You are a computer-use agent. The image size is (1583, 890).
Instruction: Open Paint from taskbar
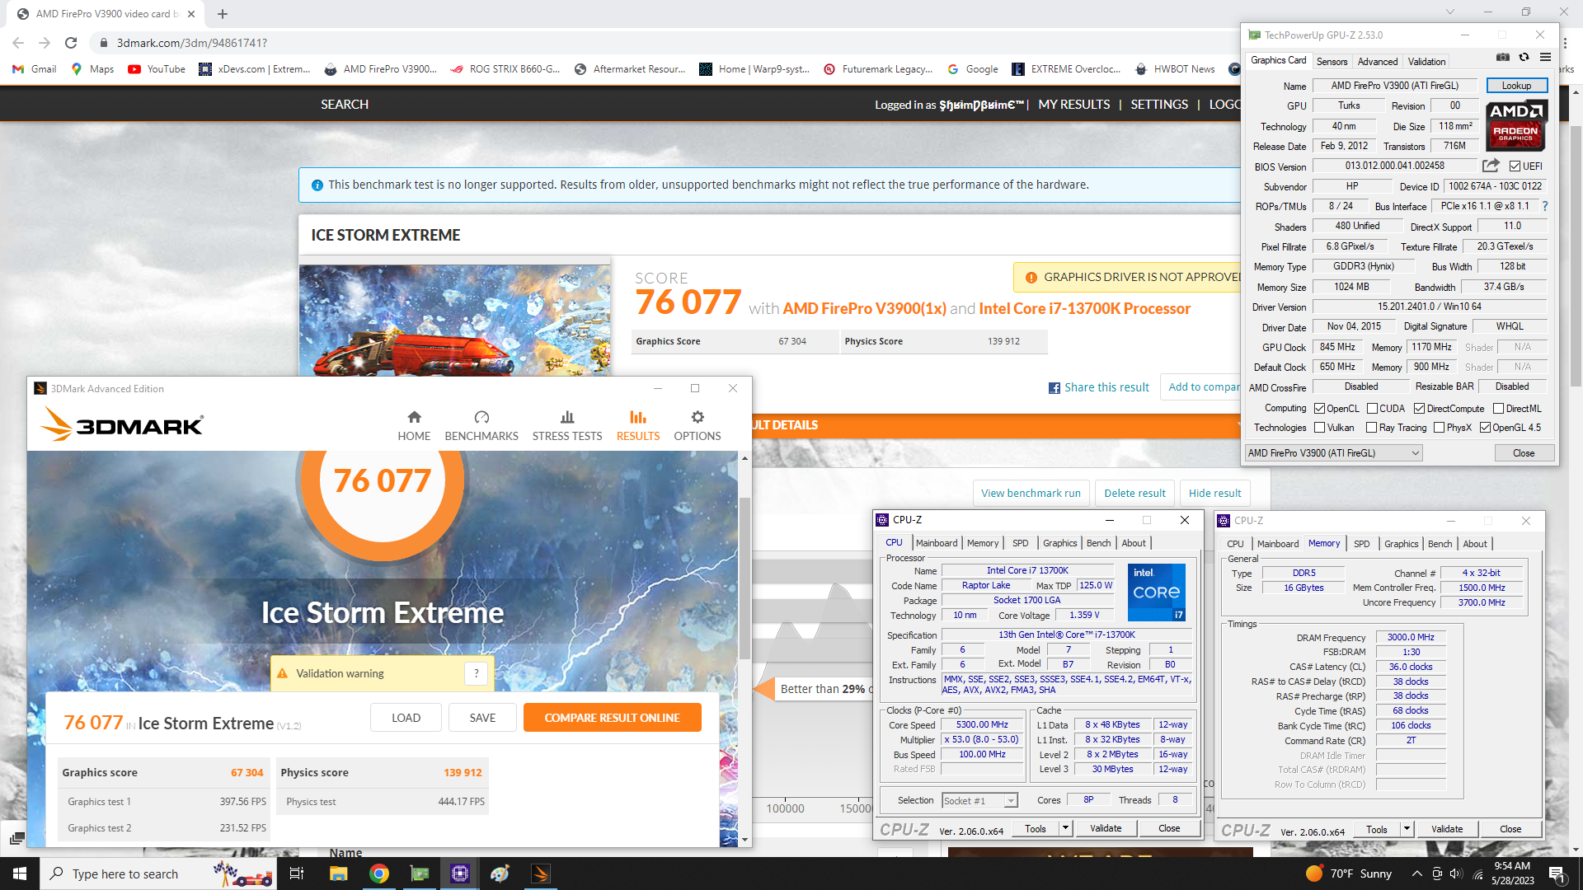tap(500, 874)
